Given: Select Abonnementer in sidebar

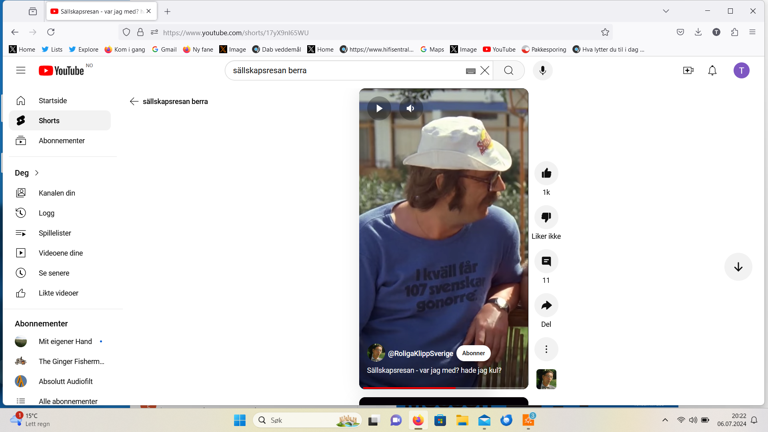Looking at the screenshot, I should click(x=62, y=141).
